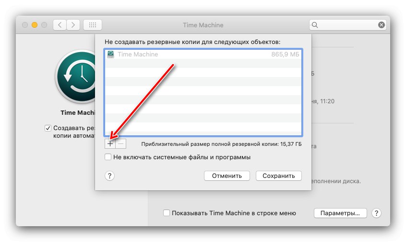Viewport: 406px width, 242px height.
Task: Go back with the left chevron button
Action: point(60,25)
